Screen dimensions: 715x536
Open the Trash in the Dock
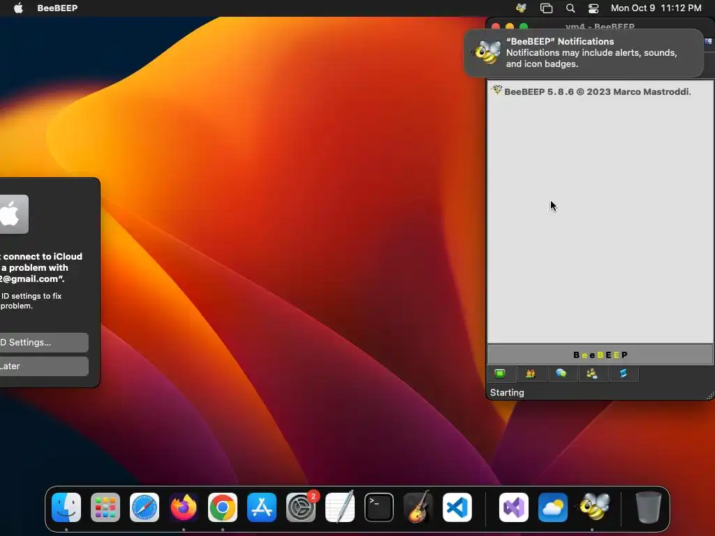point(649,507)
